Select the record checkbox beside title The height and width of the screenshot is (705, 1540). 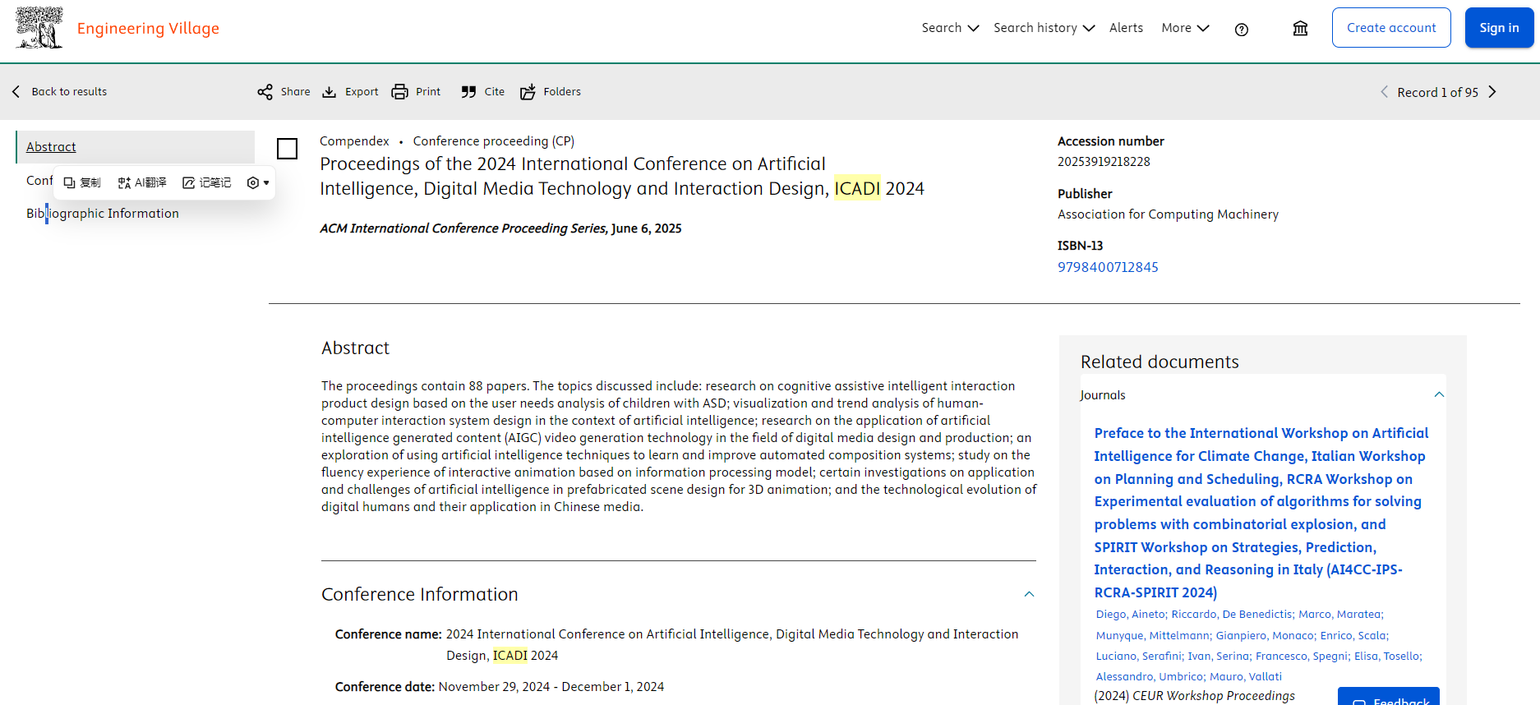(287, 149)
